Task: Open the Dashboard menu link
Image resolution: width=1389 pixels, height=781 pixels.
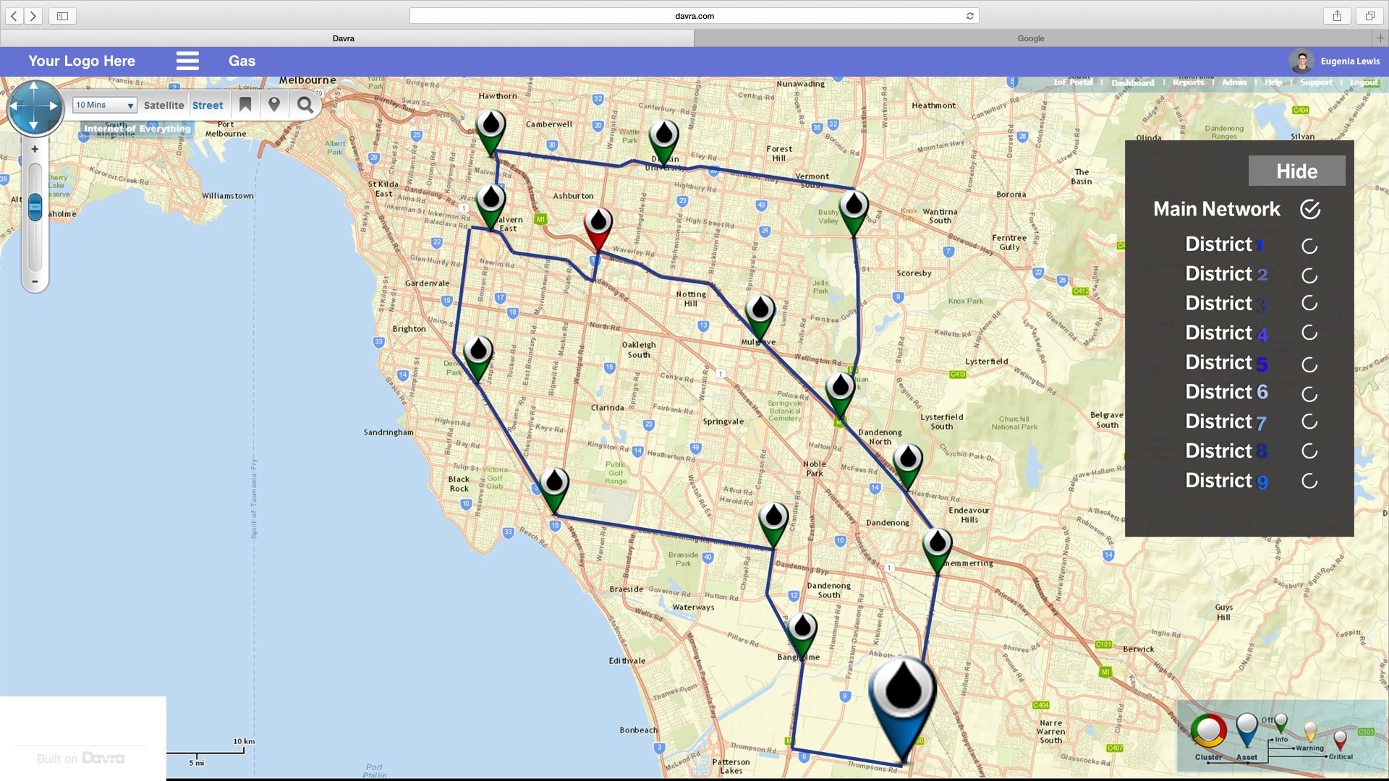Action: coord(1133,82)
